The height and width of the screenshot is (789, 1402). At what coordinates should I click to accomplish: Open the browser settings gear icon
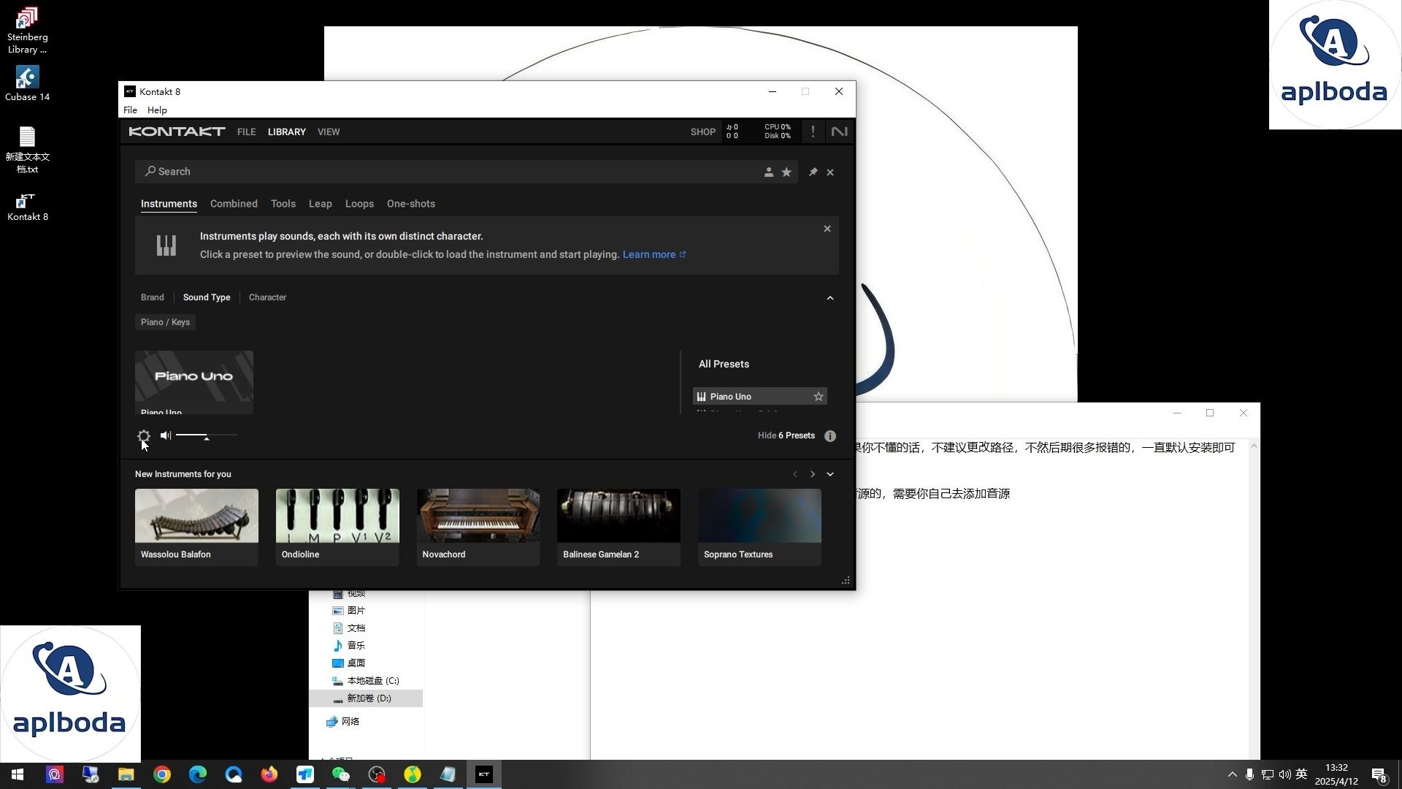click(x=144, y=436)
